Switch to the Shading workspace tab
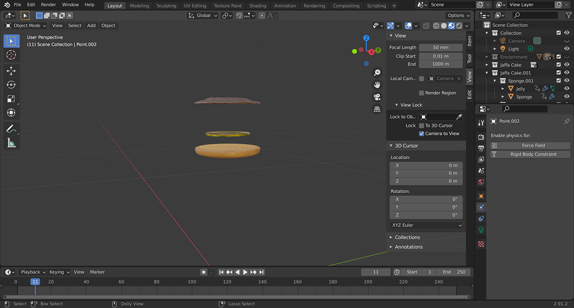This screenshot has width=574, height=308. pyautogui.click(x=258, y=6)
